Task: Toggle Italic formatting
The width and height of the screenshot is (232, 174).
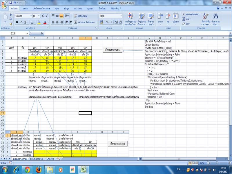Action: pos(21,22)
